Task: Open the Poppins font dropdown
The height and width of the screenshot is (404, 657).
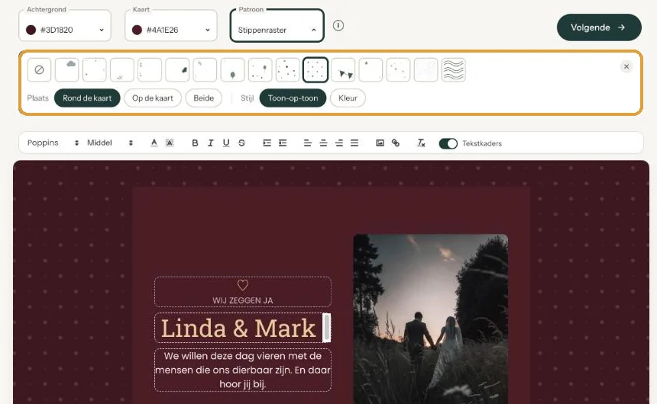Action: (x=53, y=143)
